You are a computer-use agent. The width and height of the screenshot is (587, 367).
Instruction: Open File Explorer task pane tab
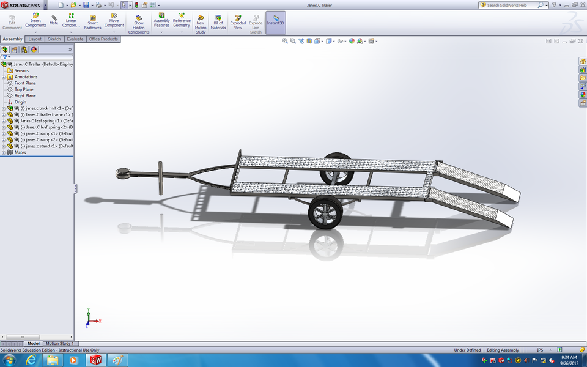pos(583,78)
